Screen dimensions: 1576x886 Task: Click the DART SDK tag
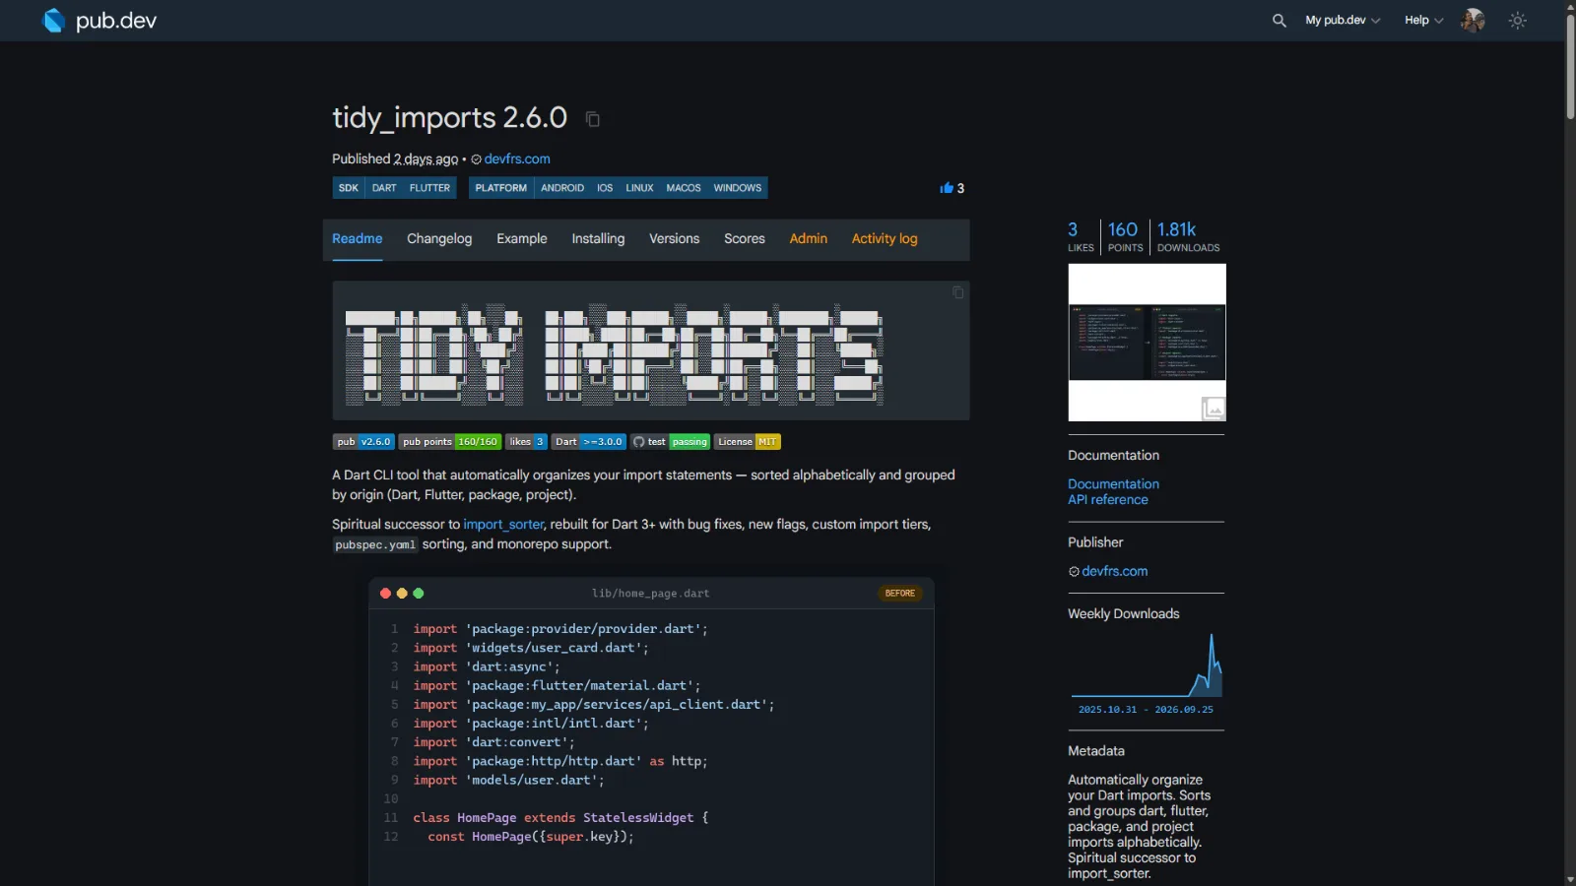click(384, 188)
